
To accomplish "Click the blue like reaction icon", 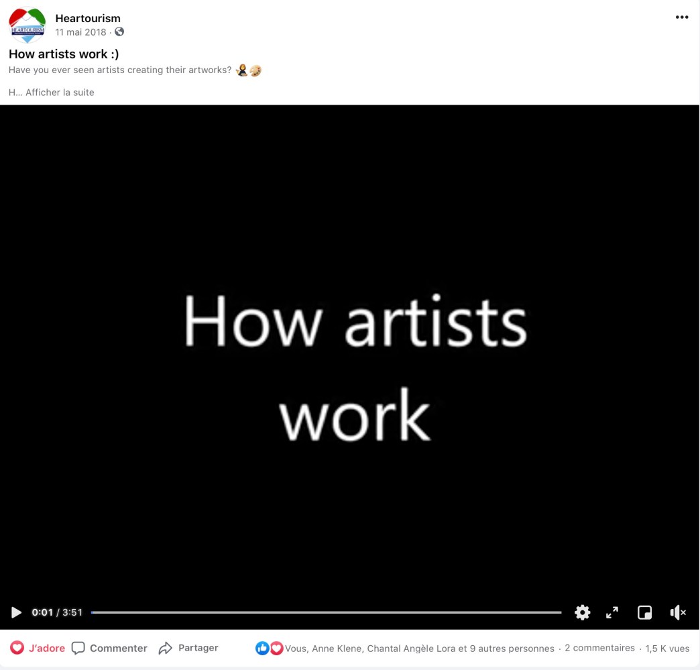I will pos(262,648).
